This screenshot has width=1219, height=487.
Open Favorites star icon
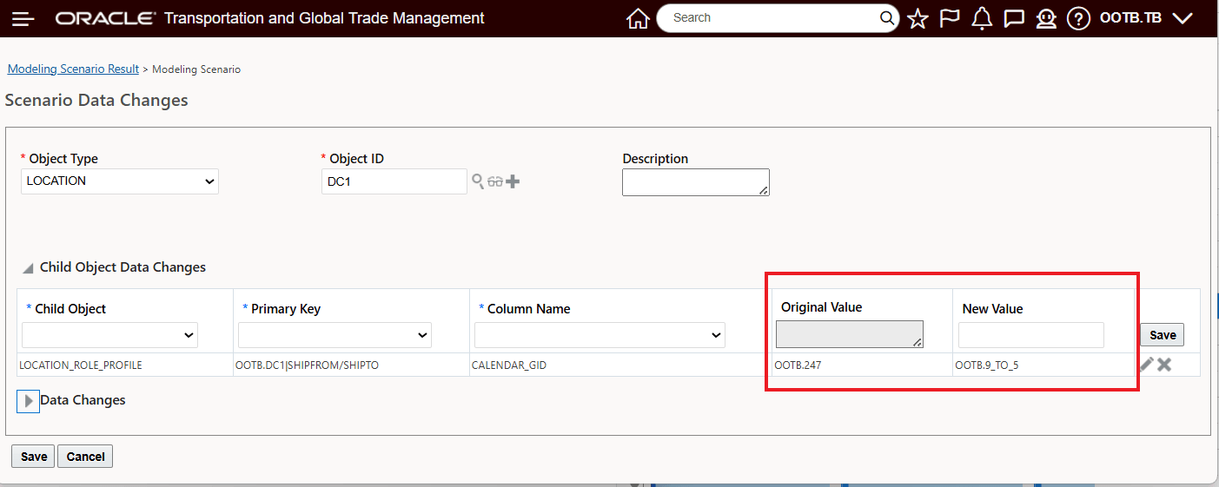pyautogui.click(x=918, y=18)
